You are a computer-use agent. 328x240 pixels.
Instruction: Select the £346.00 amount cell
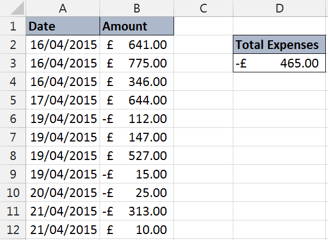pyautogui.click(x=137, y=82)
